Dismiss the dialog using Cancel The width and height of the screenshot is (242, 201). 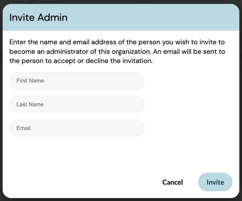pyautogui.click(x=173, y=182)
